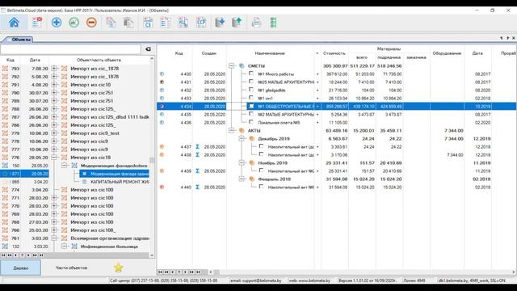Click Объект/часть объекта column header
517x291 pixels.
coord(99,60)
